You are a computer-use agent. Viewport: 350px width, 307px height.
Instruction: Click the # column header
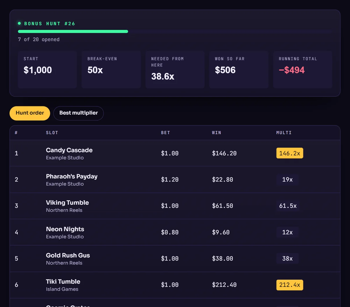[16, 133]
